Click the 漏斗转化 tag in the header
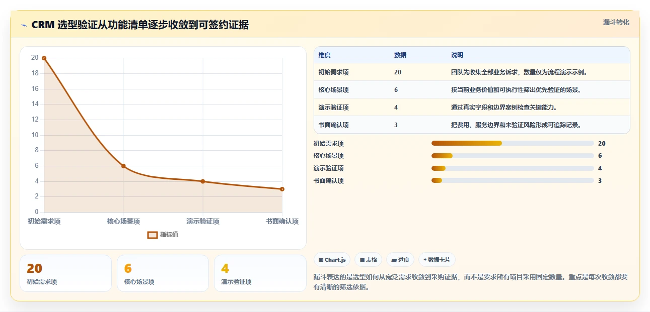 click(616, 23)
